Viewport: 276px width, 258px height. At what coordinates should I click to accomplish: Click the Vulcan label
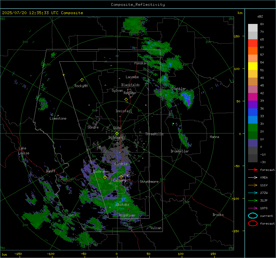pos(156,228)
